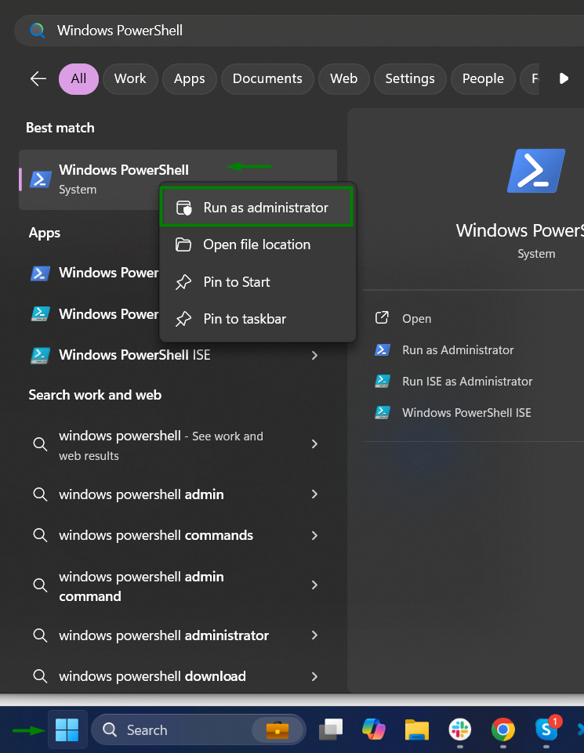Image resolution: width=584 pixels, height=753 pixels.
Task: Click the second Windows Power app icon under Apps
Action: 40,314
